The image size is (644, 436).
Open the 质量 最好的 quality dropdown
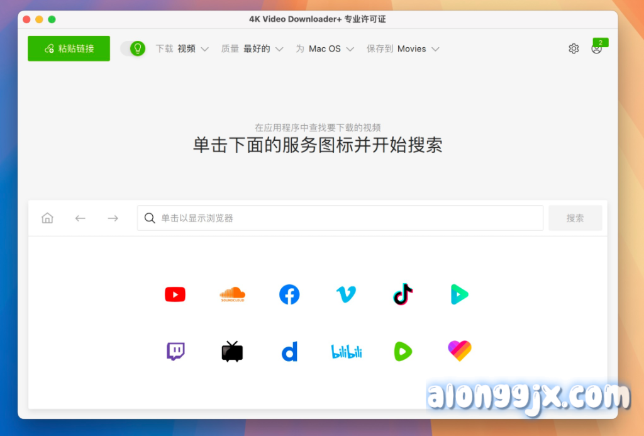tap(252, 49)
